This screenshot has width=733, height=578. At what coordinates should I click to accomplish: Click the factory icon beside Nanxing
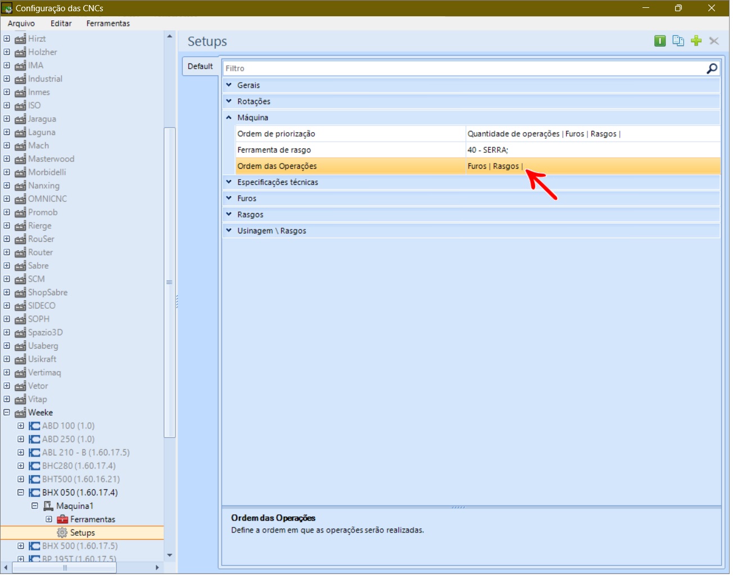[20, 186]
